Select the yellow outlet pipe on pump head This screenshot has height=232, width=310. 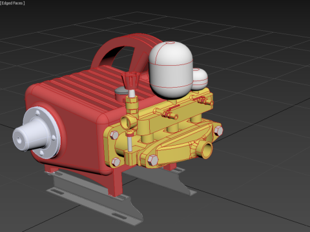coord(205,150)
